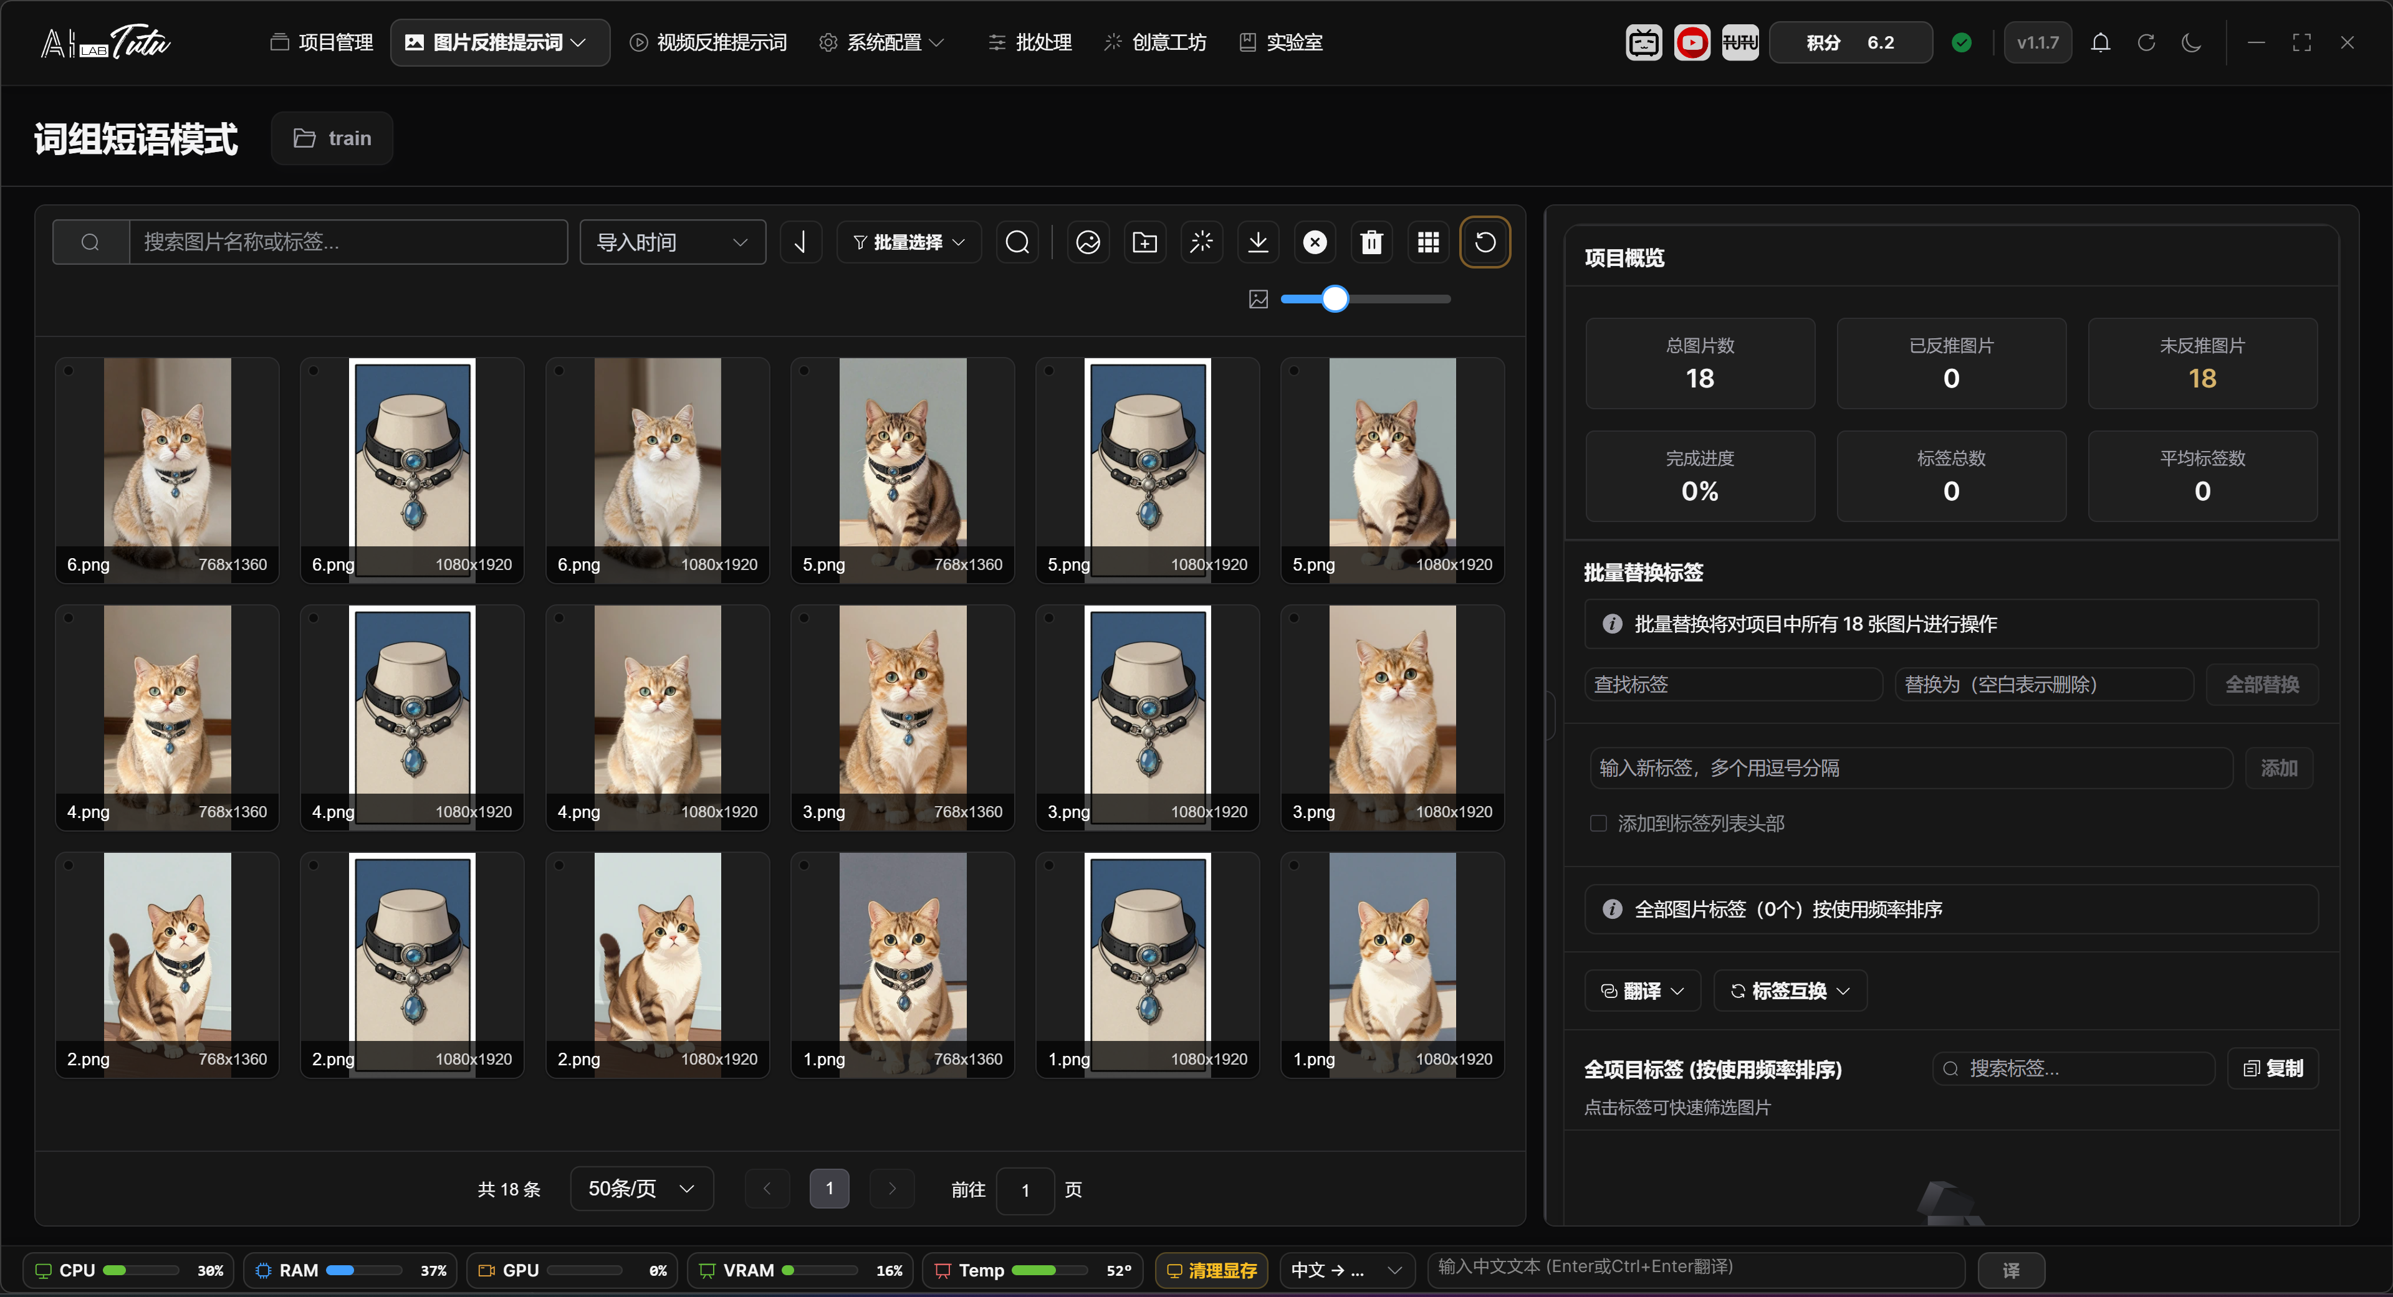Select the necklace 6.png thumbnail checkbox dot
This screenshot has width=2393, height=1297.
tap(314, 371)
